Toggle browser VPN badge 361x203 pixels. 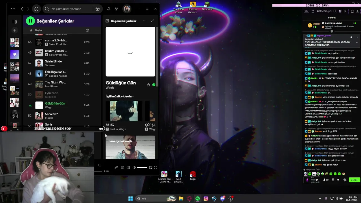click(x=306, y=11)
